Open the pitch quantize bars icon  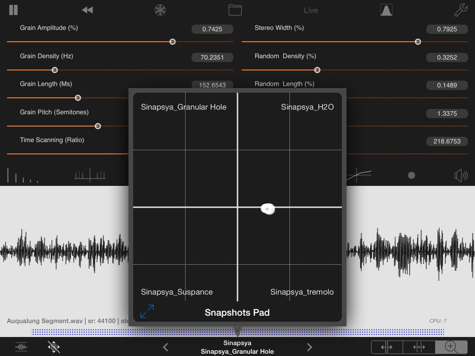pyautogui.click(x=90, y=175)
